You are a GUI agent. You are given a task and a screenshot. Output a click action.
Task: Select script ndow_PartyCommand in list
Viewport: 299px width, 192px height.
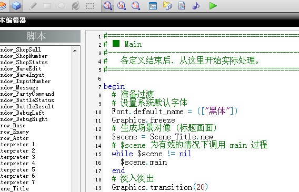27,94
